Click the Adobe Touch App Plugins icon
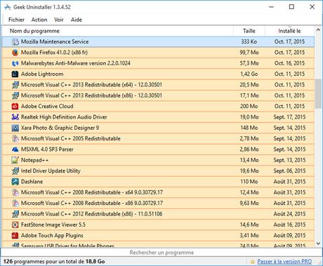Screen dimensions: 323x266 (15, 235)
